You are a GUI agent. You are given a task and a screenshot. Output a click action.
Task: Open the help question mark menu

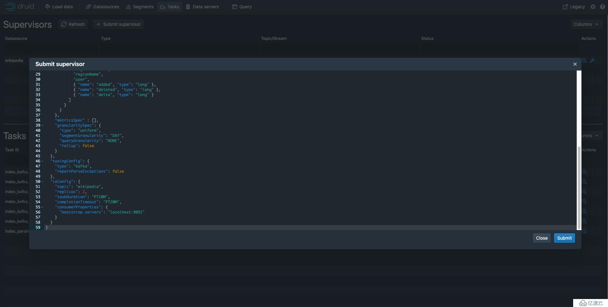click(x=602, y=7)
